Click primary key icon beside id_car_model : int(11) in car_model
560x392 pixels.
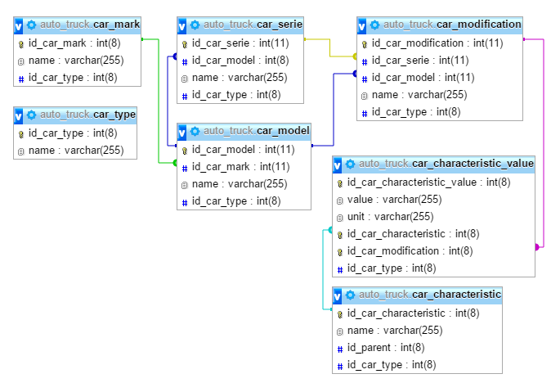pyautogui.click(x=184, y=151)
